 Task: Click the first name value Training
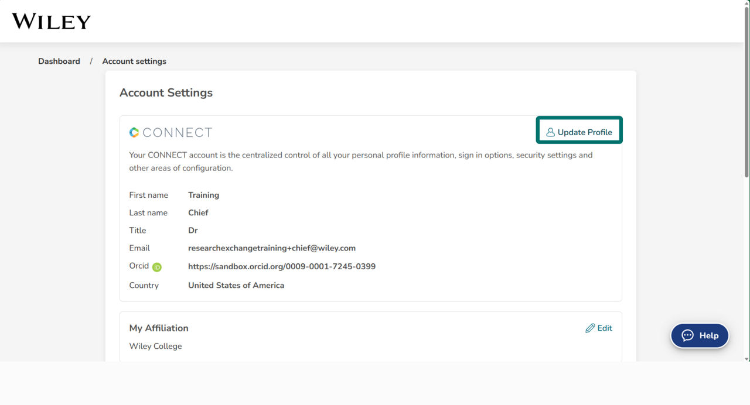click(204, 195)
